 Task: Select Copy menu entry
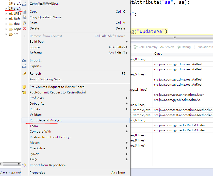(x=76, y=12)
